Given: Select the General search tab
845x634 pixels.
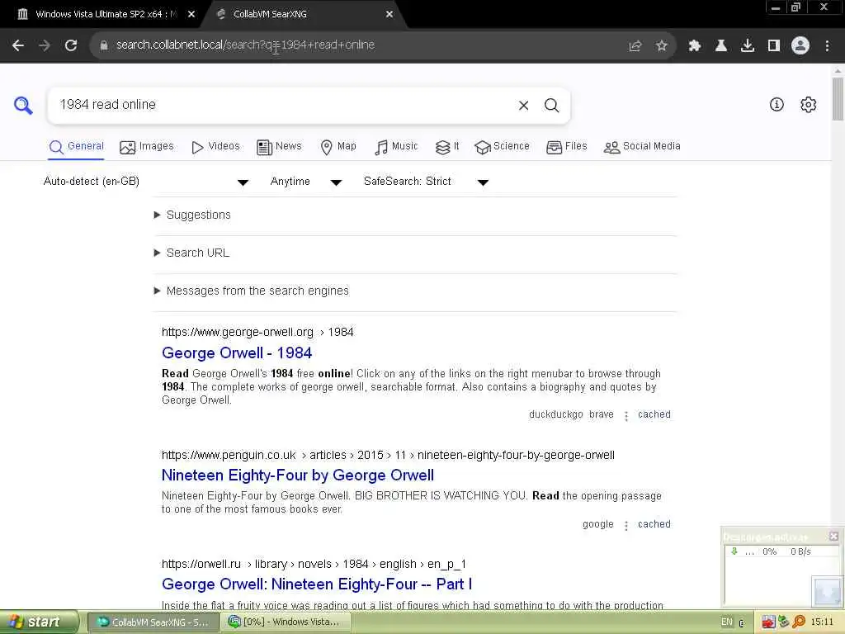Looking at the screenshot, I should (77, 147).
